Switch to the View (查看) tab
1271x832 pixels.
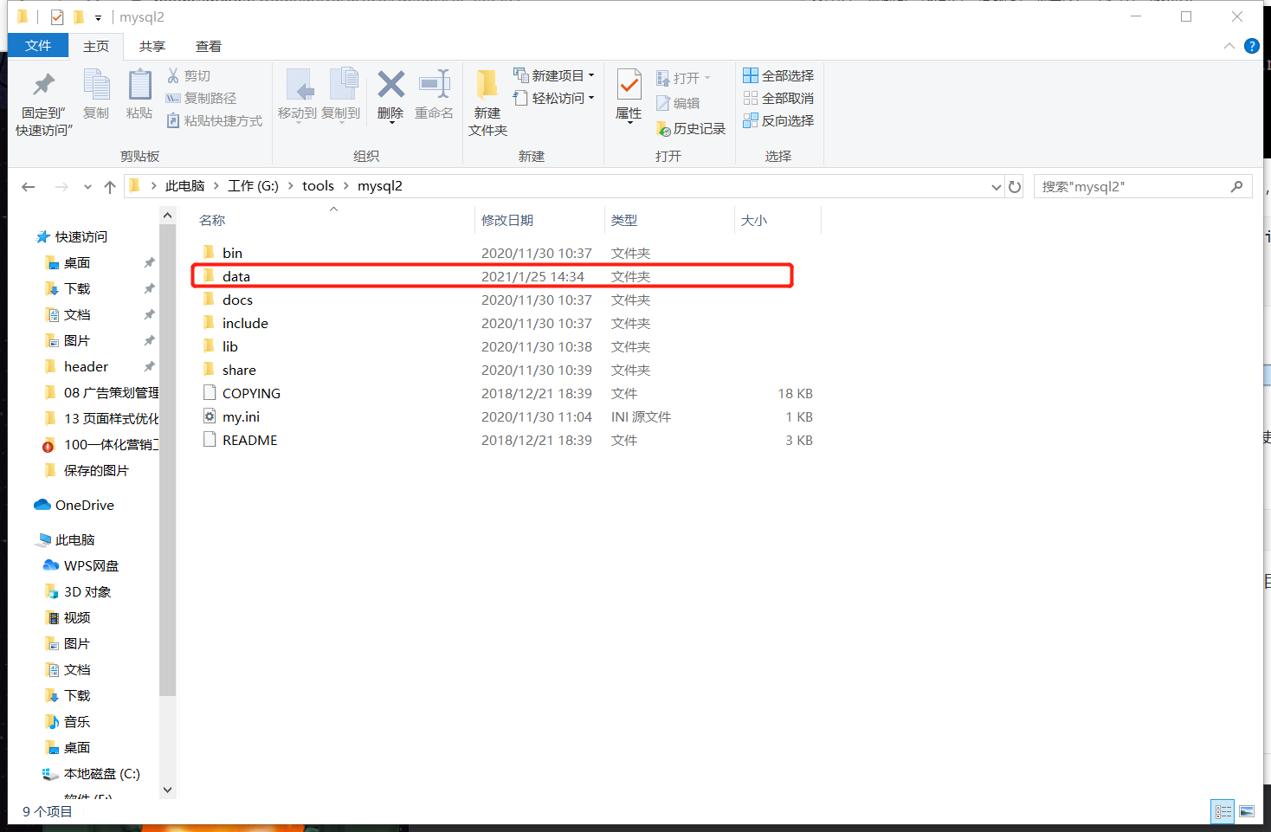point(209,47)
